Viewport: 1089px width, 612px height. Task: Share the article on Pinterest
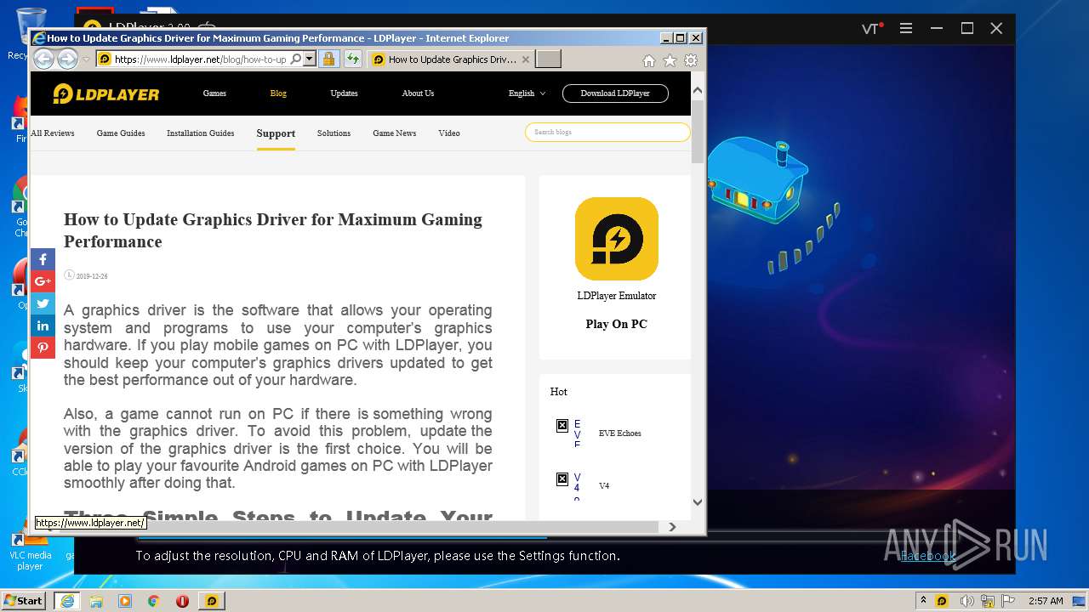pos(43,348)
